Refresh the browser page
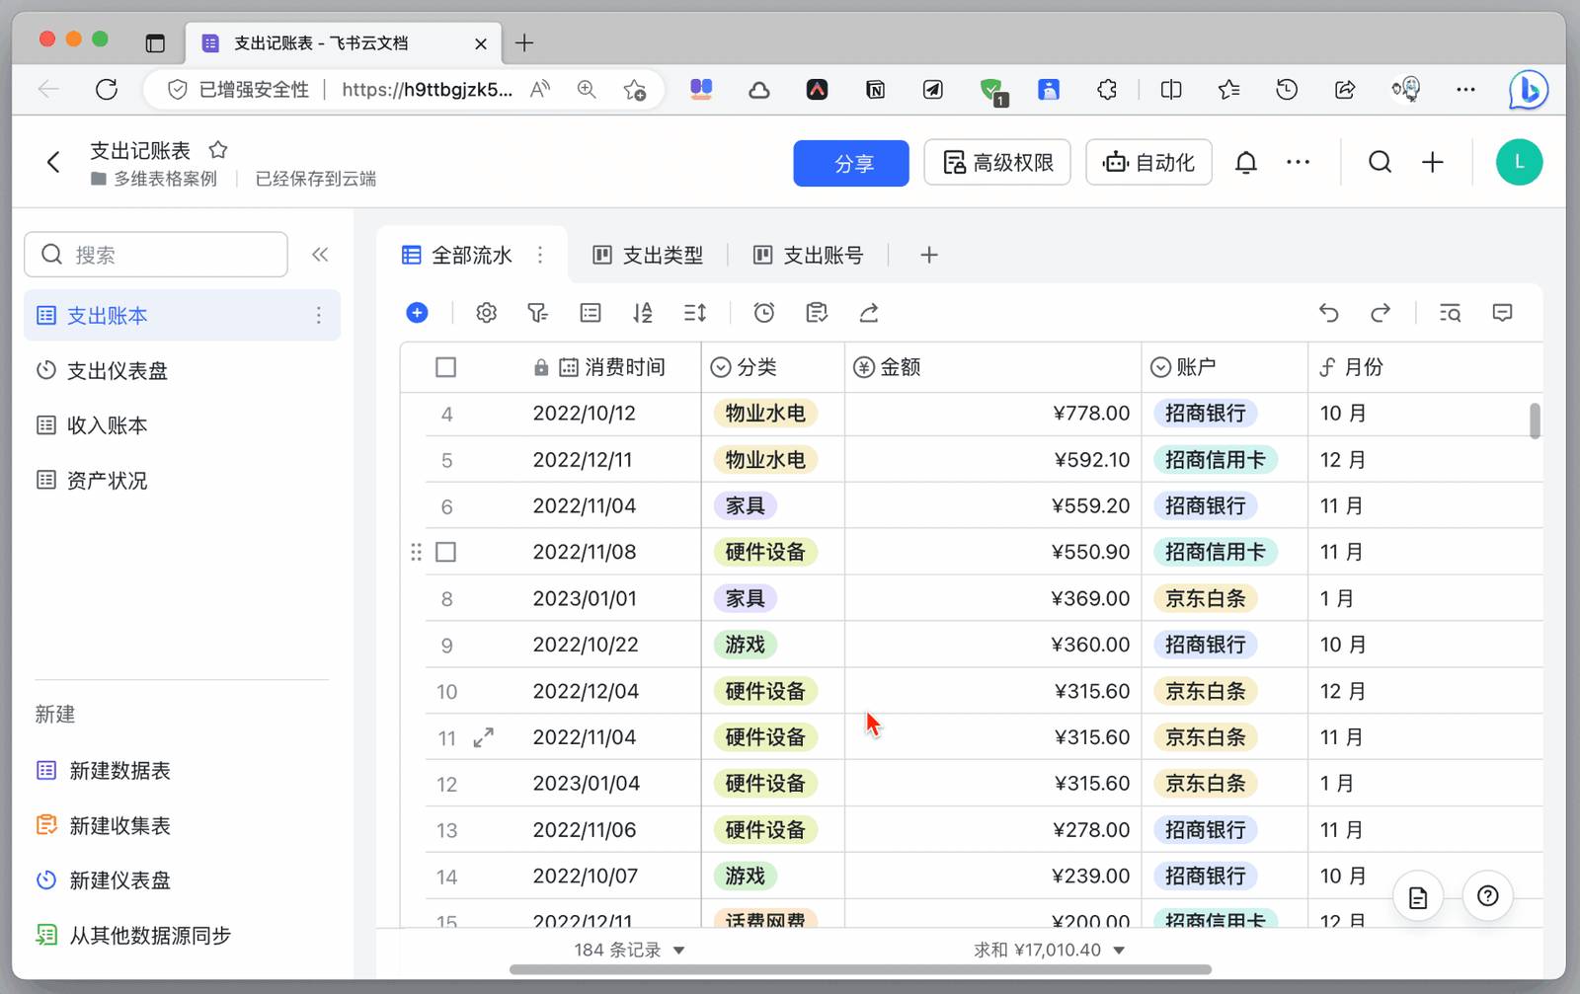Screen dimensions: 1580x994 tap(107, 90)
